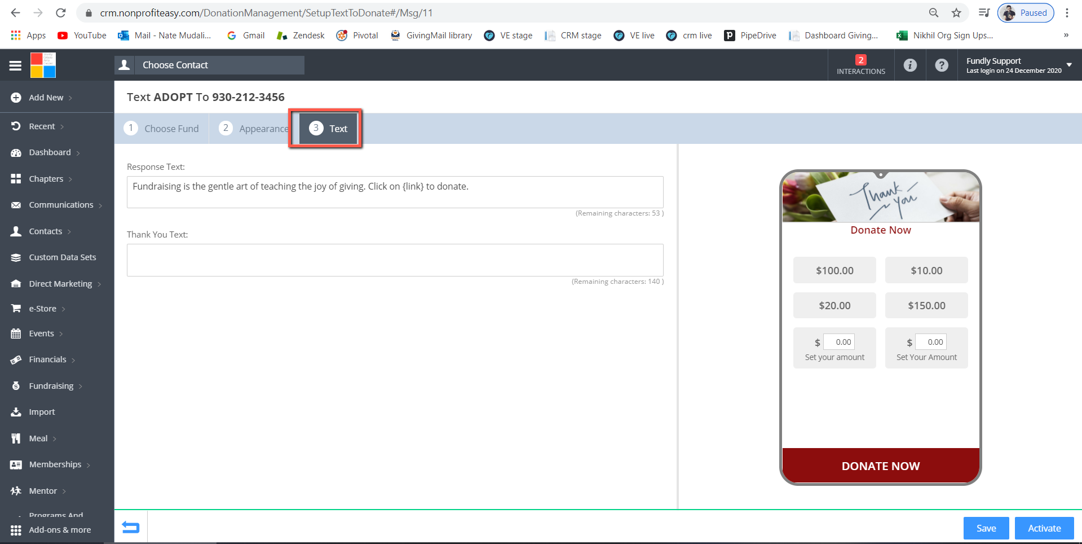Click the Choose Contact search box
The image size is (1082, 544).
point(220,65)
